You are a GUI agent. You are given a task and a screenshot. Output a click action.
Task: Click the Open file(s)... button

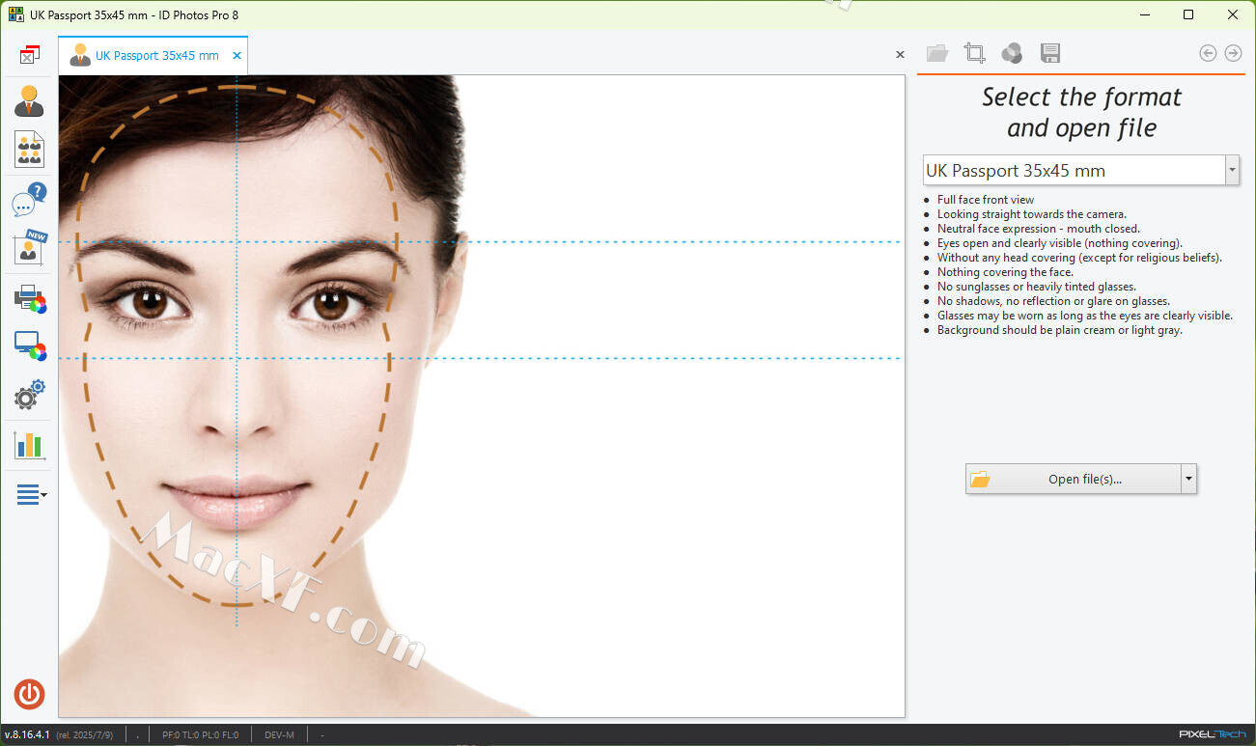1073,479
